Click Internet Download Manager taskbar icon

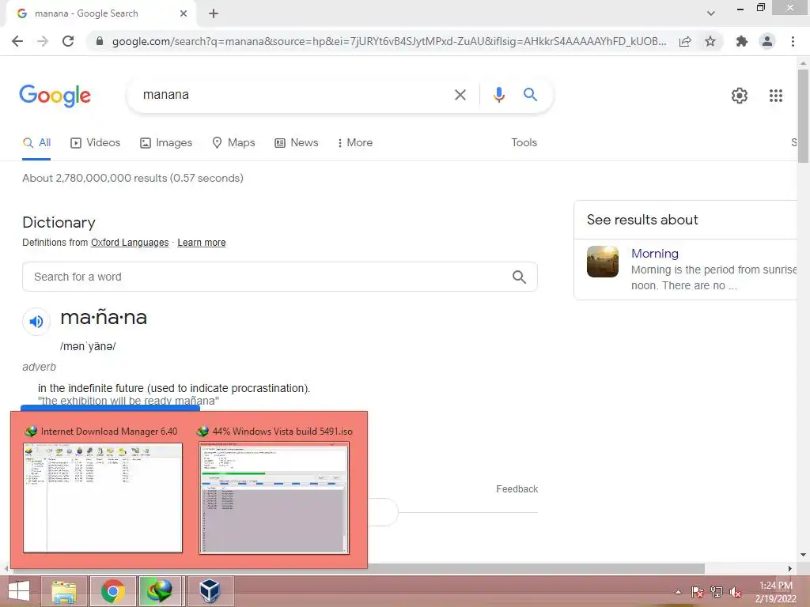point(160,591)
